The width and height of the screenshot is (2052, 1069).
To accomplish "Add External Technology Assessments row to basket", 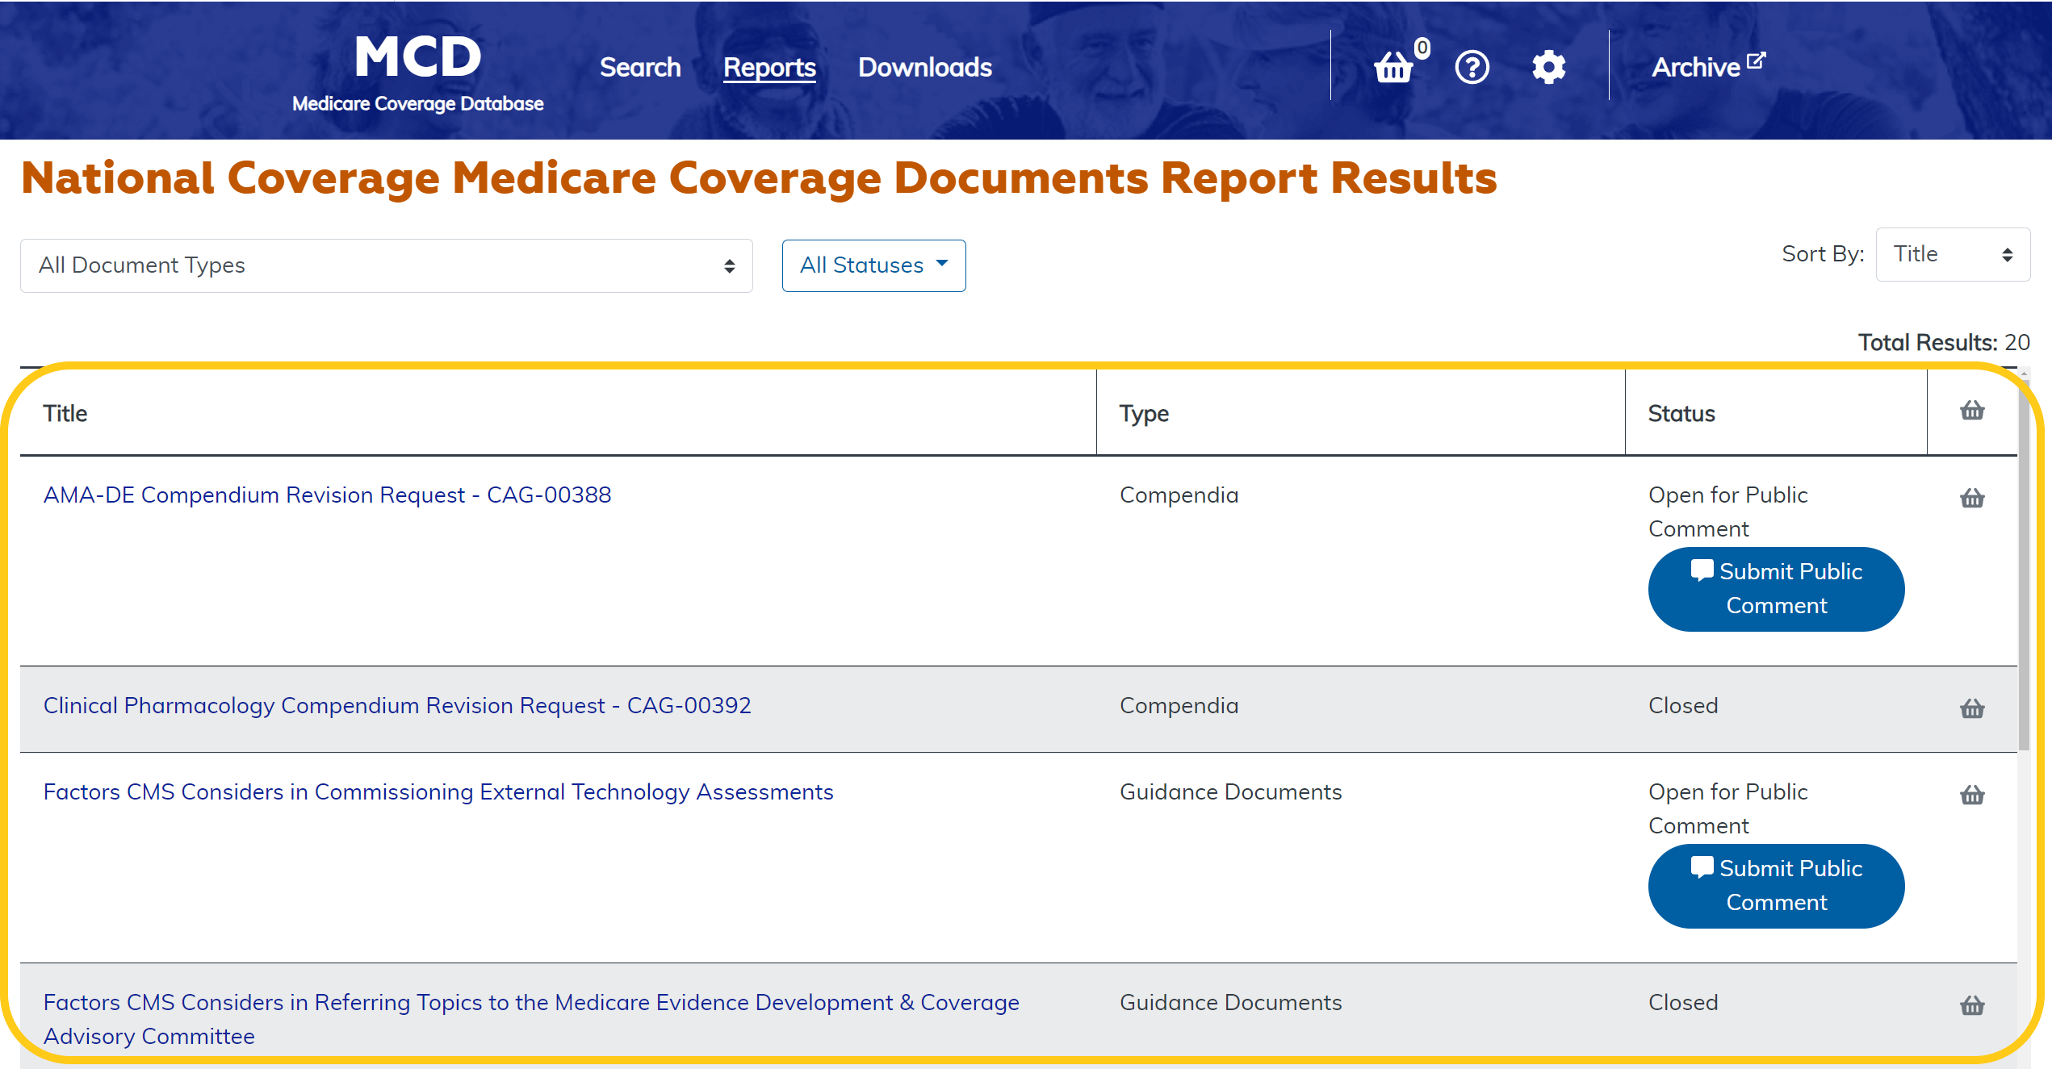I will tap(1972, 795).
